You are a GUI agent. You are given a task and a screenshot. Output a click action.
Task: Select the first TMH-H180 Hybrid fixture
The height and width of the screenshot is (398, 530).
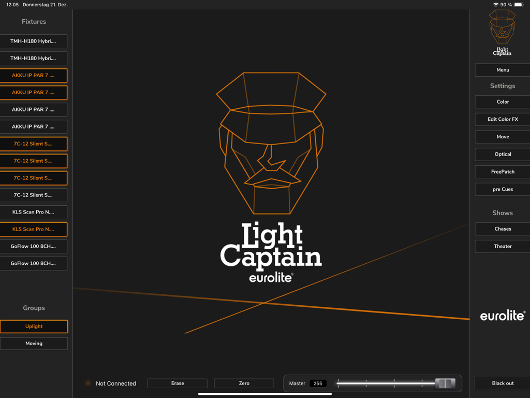34,41
